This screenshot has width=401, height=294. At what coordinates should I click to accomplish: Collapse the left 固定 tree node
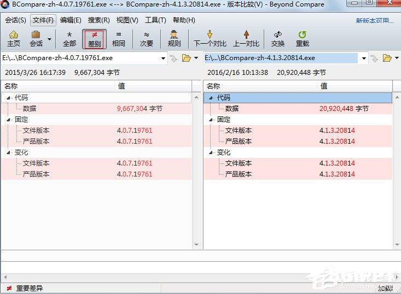pyautogui.click(x=8, y=120)
